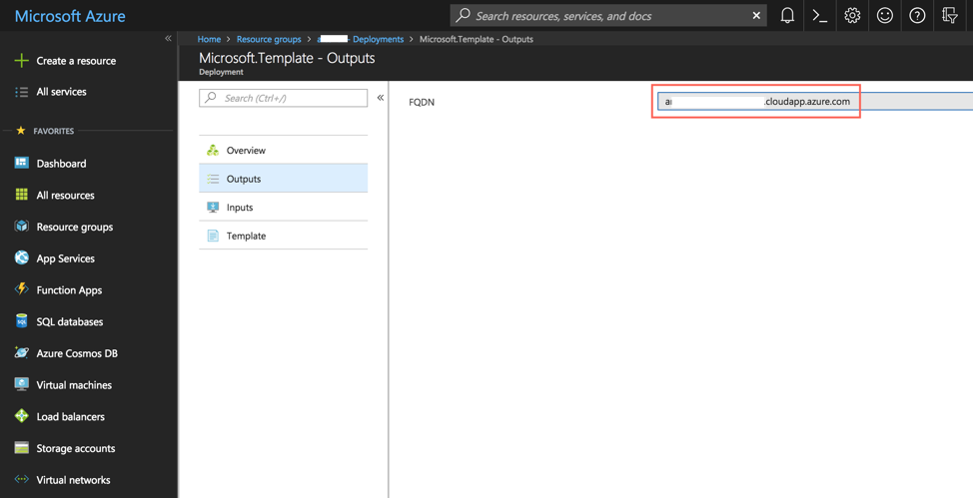Click Create a resource

(x=75, y=61)
